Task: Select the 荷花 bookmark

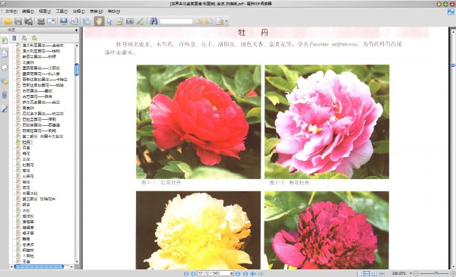Action: (x=27, y=187)
